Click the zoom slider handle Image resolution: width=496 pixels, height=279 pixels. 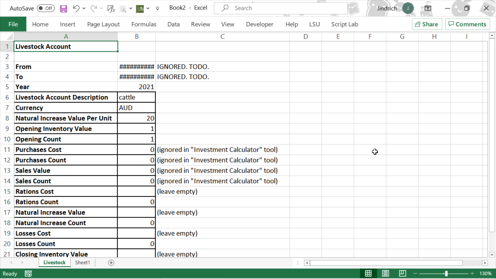(446, 273)
